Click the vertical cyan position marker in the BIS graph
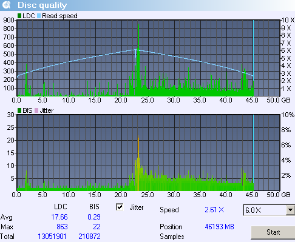The image size is (295, 242). click(x=253, y=153)
